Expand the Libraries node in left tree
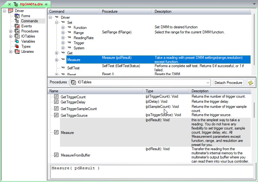Screen dimensions: 258x182 click(11, 52)
